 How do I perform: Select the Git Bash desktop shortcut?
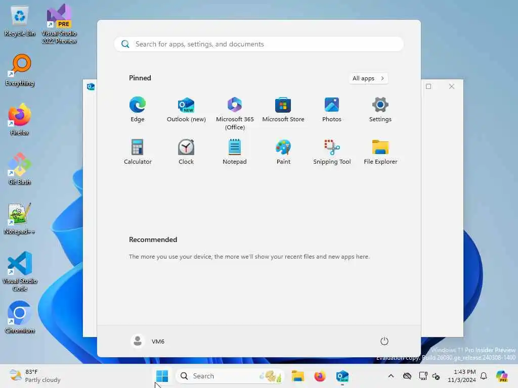point(20,169)
